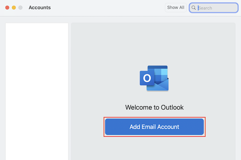Viewport: 241px width, 160px height.
Task: Click the Outlook logo icon
Action: (154, 78)
